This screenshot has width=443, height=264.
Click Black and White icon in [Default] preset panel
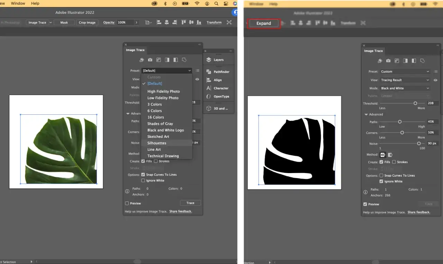(x=175, y=60)
